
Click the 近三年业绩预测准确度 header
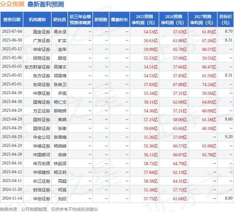point(80,20)
